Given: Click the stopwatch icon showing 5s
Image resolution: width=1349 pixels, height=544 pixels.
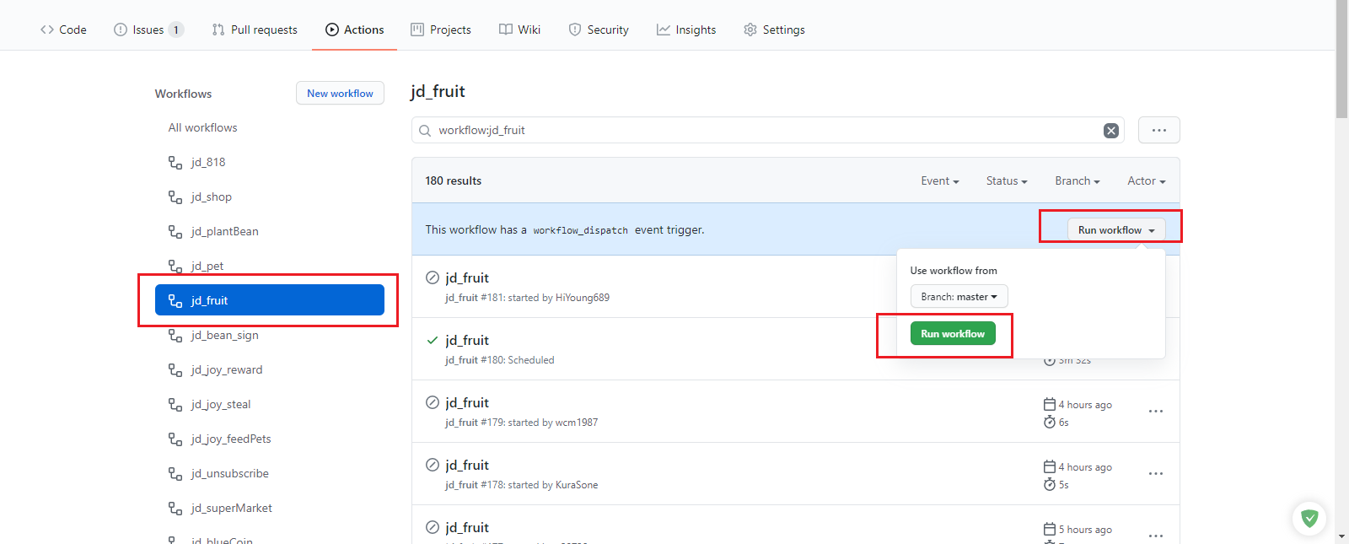Looking at the screenshot, I should 1050,484.
